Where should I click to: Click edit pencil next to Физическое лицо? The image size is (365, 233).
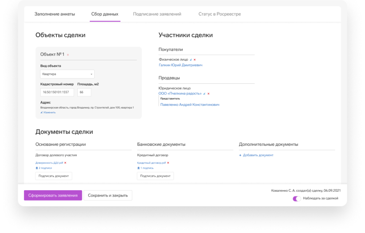pyautogui.click(x=191, y=60)
